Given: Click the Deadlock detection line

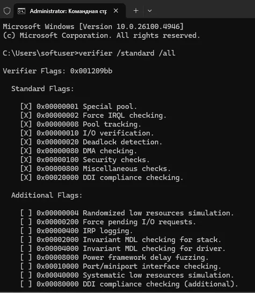Looking at the screenshot, I should (91, 142).
